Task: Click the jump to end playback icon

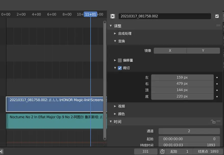Action: click(x=1, y=151)
